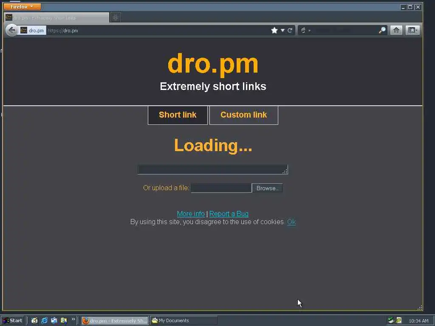This screenshot has width=435, height=326.
Task: Open the orange Firefox menu button
Action: pos(22,6)
